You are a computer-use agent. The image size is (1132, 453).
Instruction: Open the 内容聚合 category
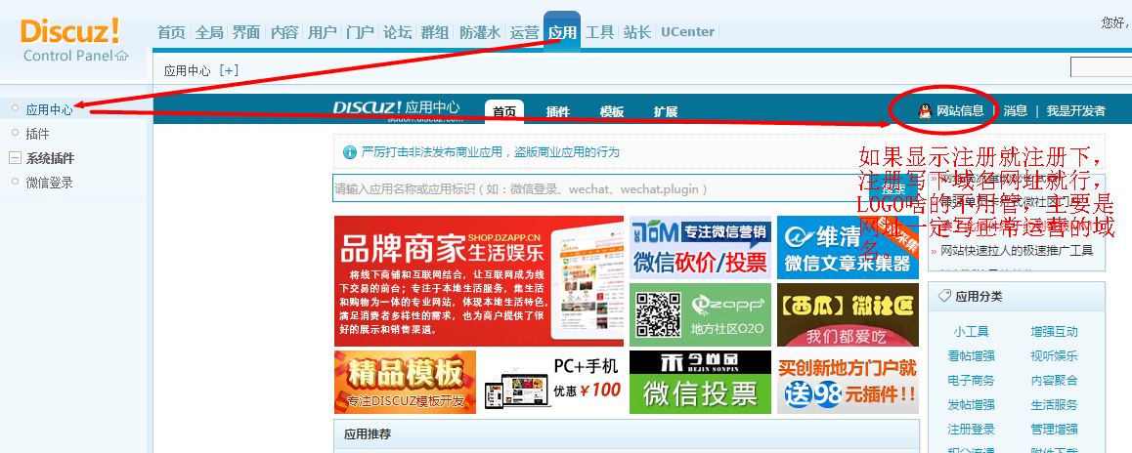pos(1054,380)
